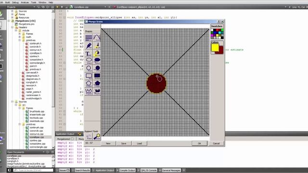Image resolution: width=308 pixels, height=173 pixels.
Task: Click the Type to locate search field
Action: (33, 170)
